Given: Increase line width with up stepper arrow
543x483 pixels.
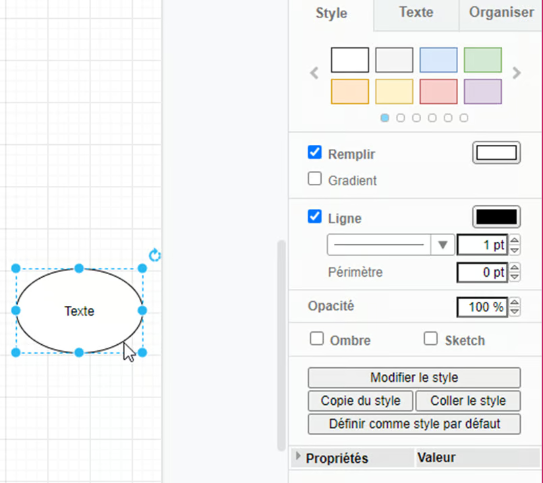Looking at the screenshot, I should [515, 240].
